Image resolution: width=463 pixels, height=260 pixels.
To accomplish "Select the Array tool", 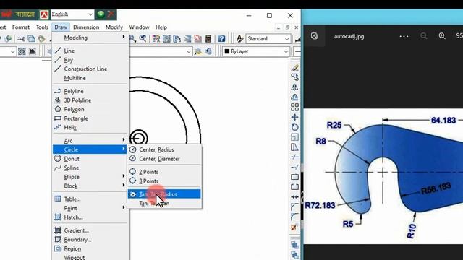I will click(x=294, y=108).
